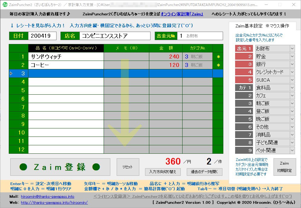
Task: Select the Zaim基本設定 tab
Action: point(262,26)
